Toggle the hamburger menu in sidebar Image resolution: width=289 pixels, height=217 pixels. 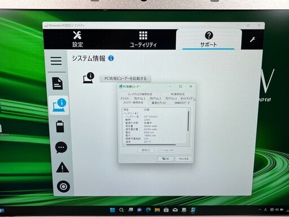point(56,61)
